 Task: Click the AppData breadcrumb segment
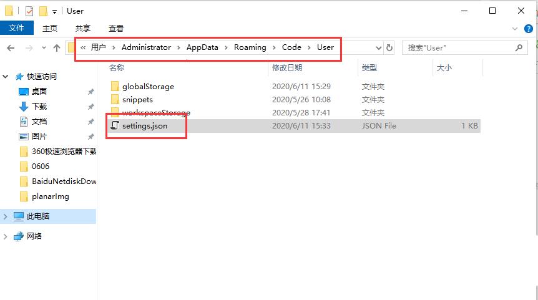point(202,47)
